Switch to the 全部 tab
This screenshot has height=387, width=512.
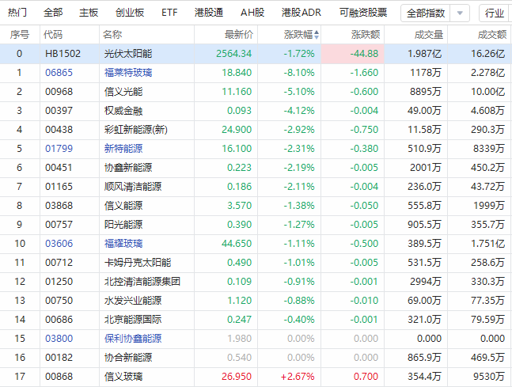tap(53, 13)
